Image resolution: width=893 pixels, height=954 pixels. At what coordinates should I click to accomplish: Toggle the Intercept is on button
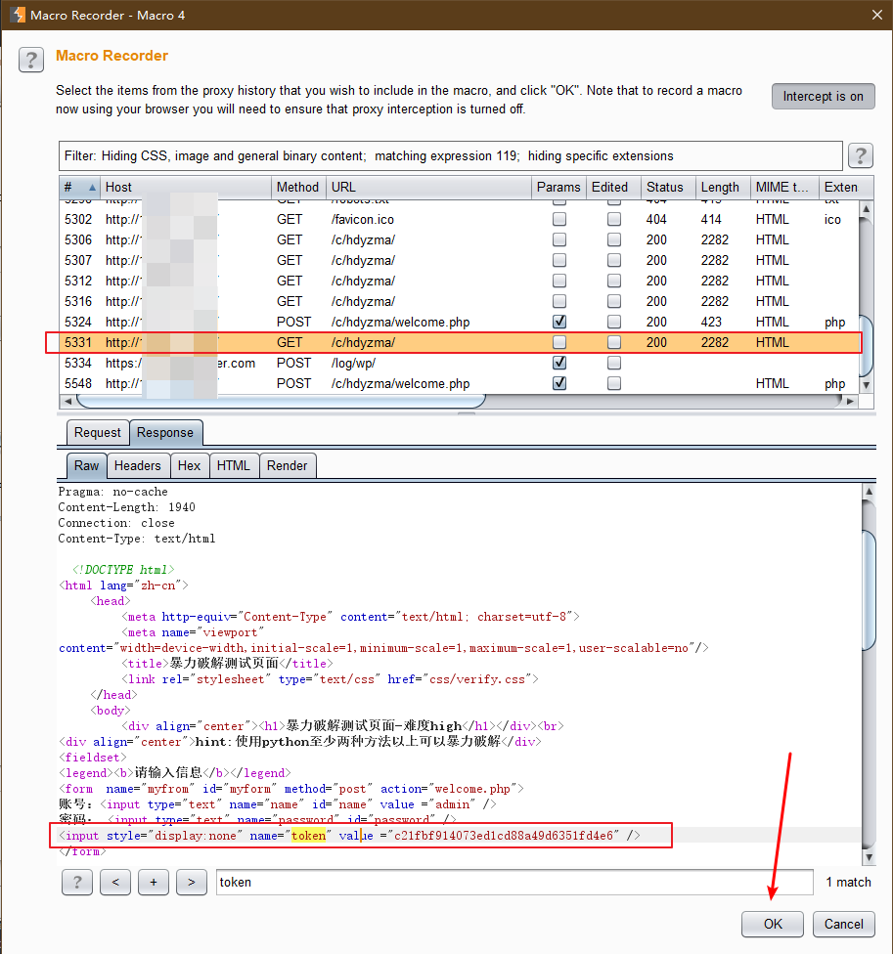tap(822, 96)
